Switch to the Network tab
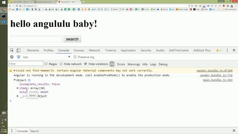The width and height of the screenshot is (238, 134). (x=94, y=50)
